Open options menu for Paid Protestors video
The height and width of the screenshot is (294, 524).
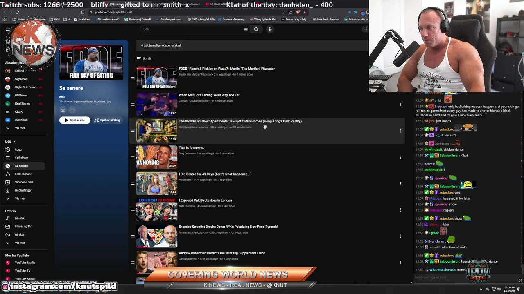coord(401,210)
